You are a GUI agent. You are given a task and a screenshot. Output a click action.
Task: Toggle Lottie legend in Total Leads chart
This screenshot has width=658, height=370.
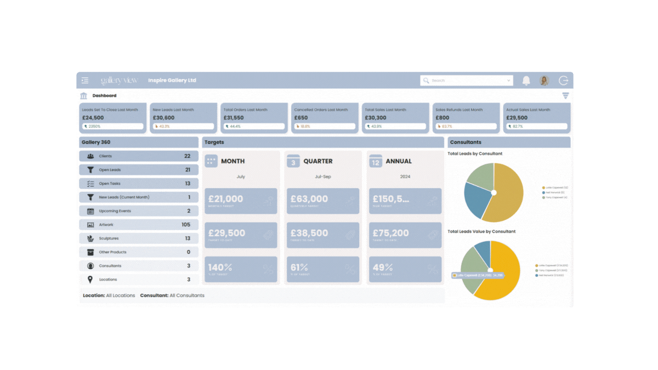(x=555, y=187)
